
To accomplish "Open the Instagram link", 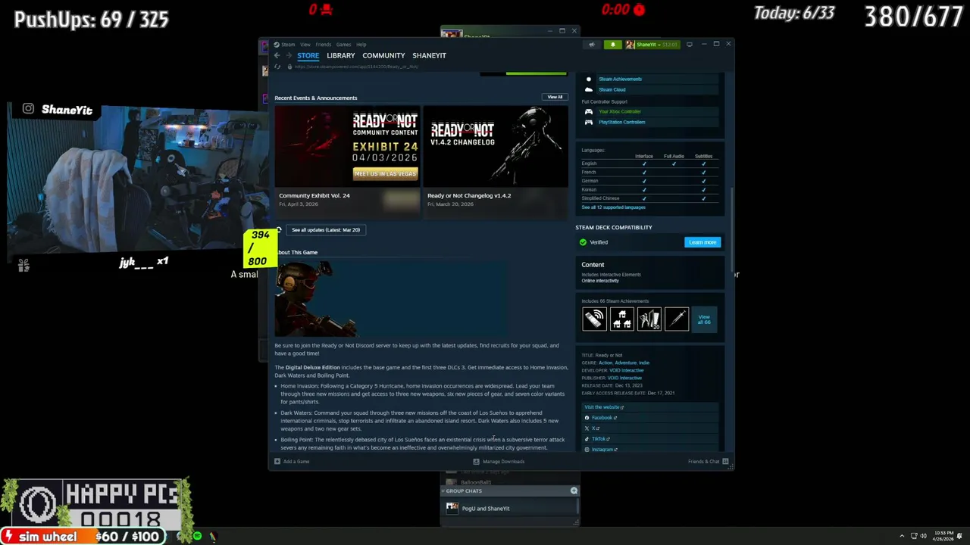I will pyautogui.click(x=602, y=450).
